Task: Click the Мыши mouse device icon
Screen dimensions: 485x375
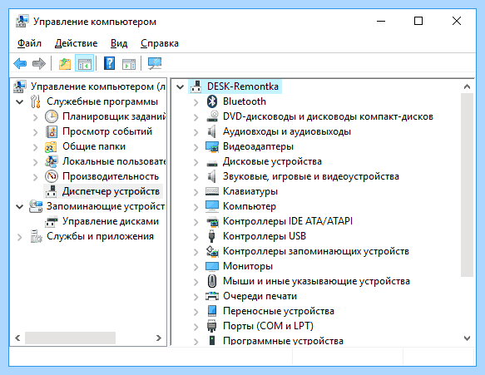Action: [212, 281]
